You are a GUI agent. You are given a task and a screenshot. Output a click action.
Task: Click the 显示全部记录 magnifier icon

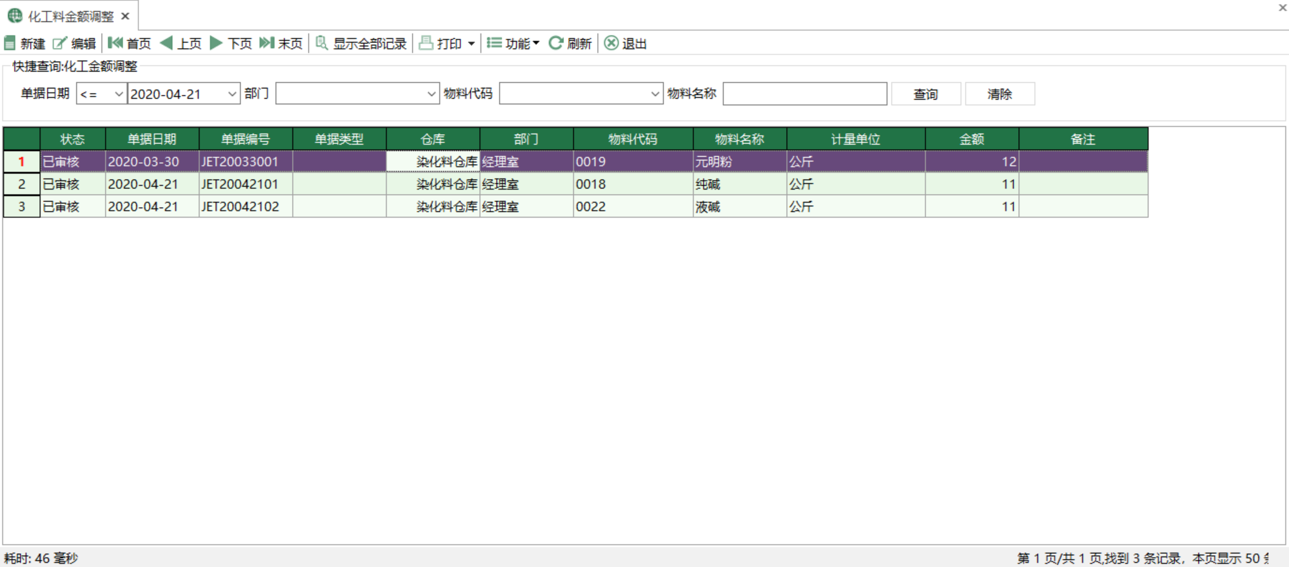click(x=321, y=43)
